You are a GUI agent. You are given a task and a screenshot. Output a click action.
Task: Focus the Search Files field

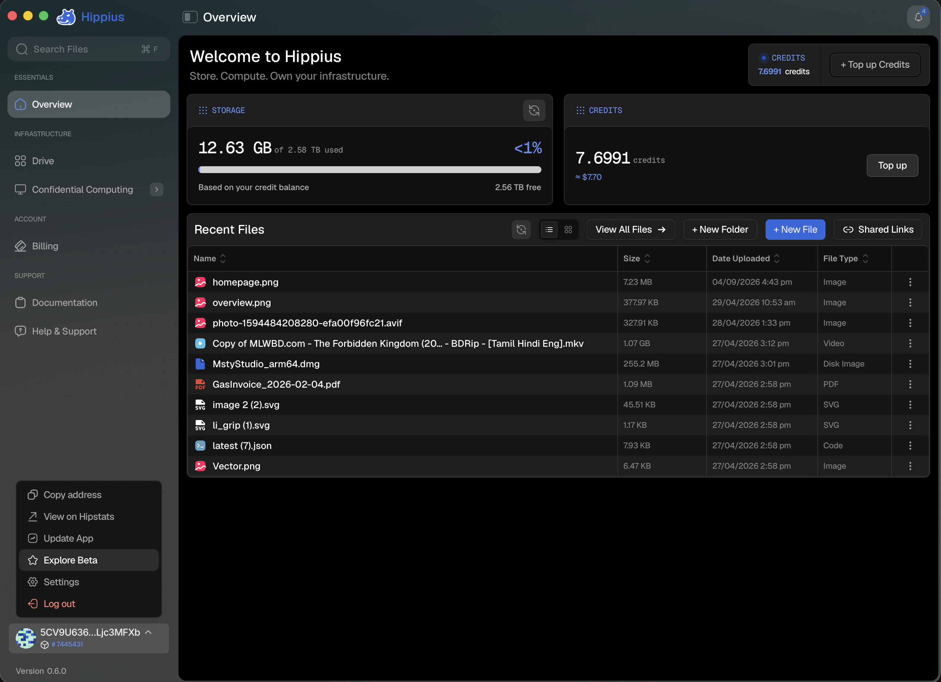pyautogui.click(x=89, y=49)
